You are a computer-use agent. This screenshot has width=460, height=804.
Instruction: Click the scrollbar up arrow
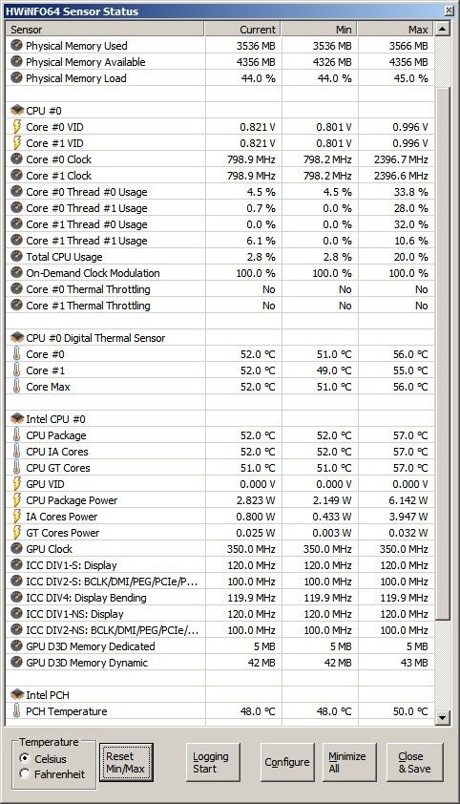[443, 30]
